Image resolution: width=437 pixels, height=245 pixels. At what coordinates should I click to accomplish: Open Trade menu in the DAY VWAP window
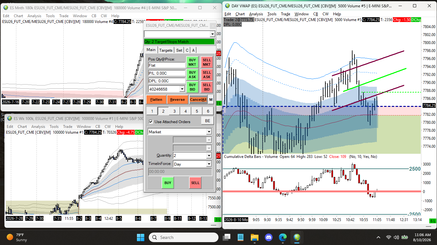(x=286, y=14)
